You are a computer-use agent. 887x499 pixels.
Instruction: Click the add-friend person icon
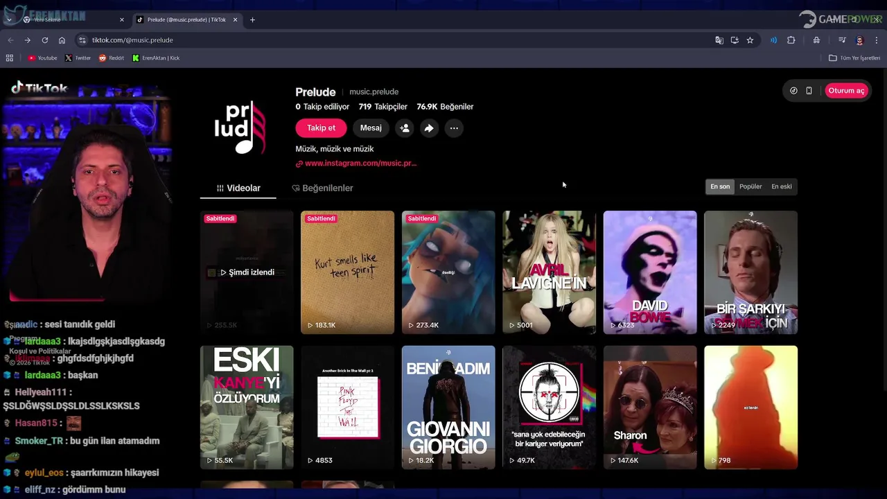(405, 128)
